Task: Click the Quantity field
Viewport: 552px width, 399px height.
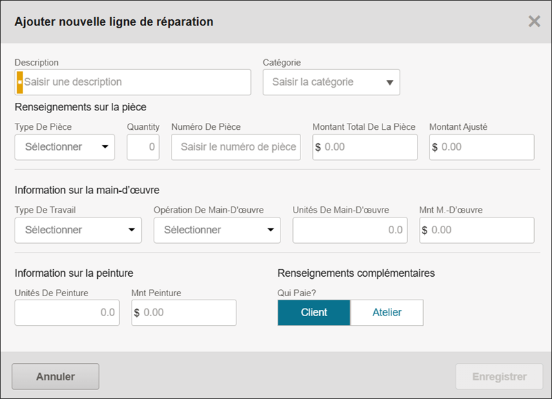Action: [143, 147]
